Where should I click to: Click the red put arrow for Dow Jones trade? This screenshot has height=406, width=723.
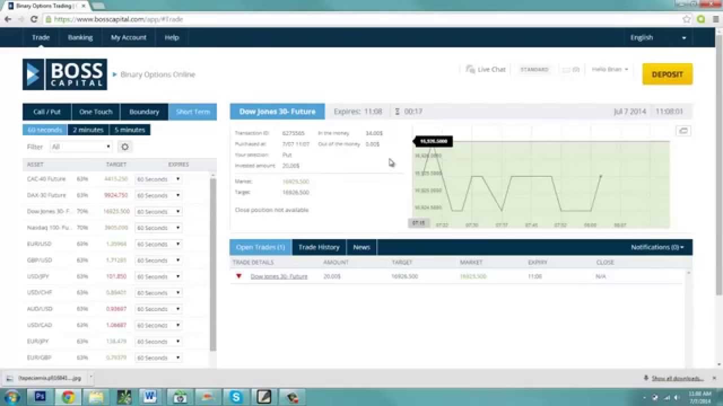pos(239,276)
